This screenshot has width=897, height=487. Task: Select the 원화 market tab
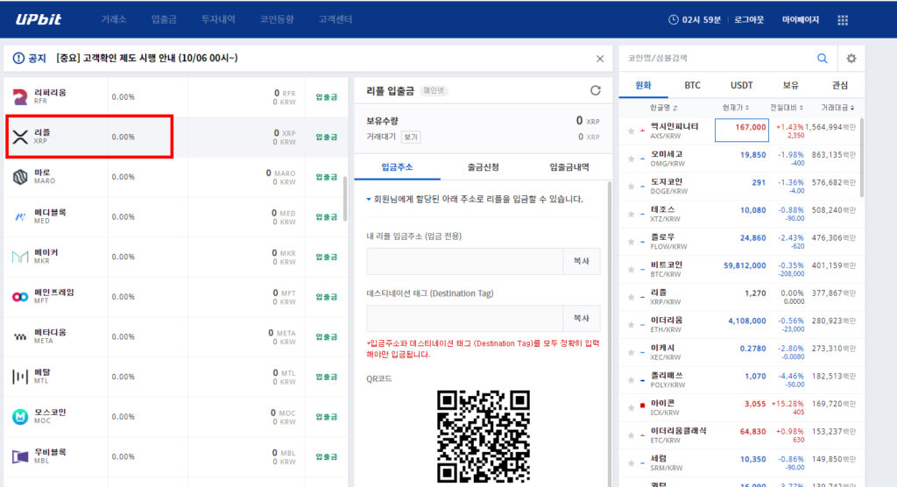643,85
